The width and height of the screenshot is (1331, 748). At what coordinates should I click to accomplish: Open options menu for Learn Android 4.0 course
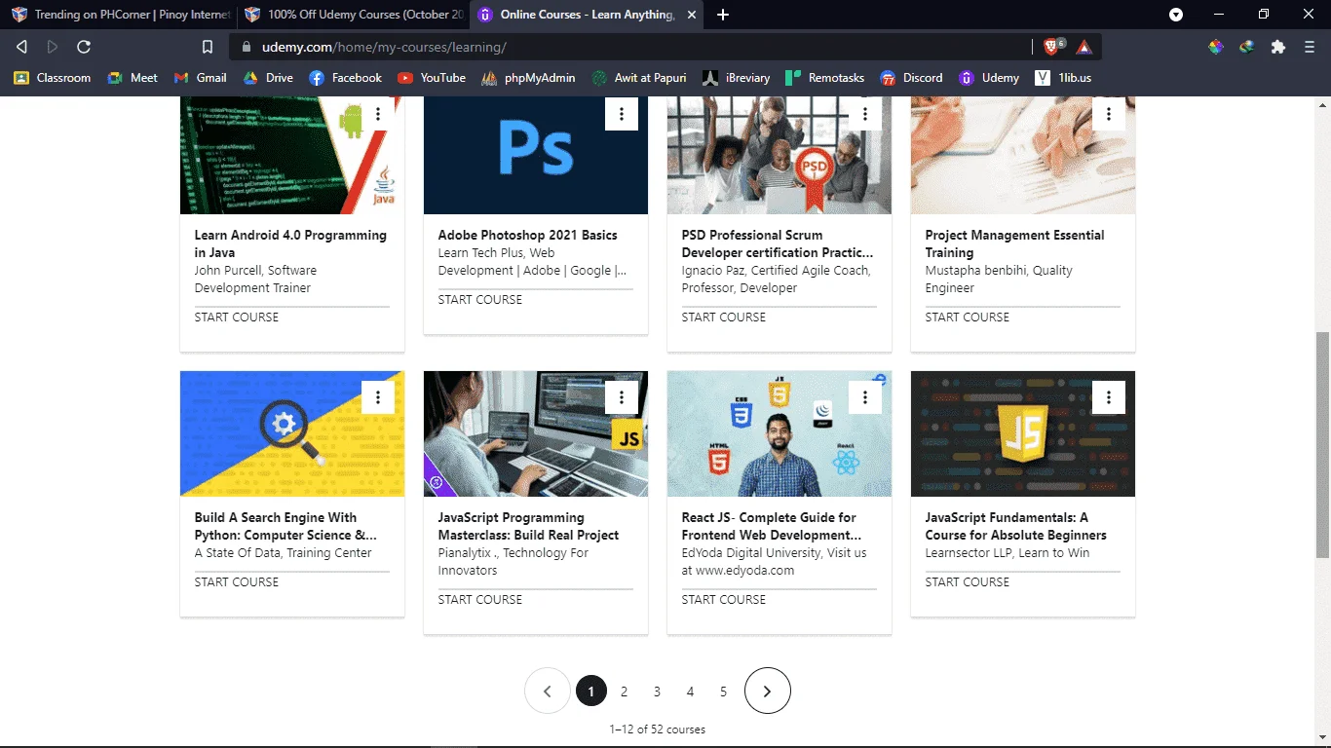click(378, 114)
